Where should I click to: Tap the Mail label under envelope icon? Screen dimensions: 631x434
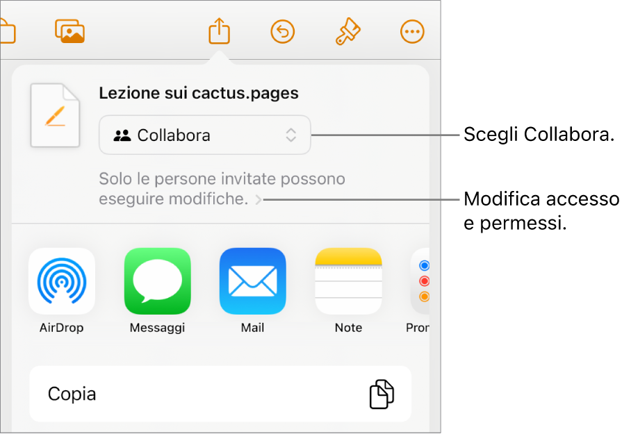click(x=253, y=328)
